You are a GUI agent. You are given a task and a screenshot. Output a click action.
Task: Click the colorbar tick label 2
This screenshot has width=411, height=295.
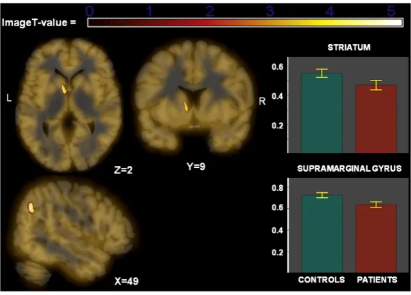point(210,11)
